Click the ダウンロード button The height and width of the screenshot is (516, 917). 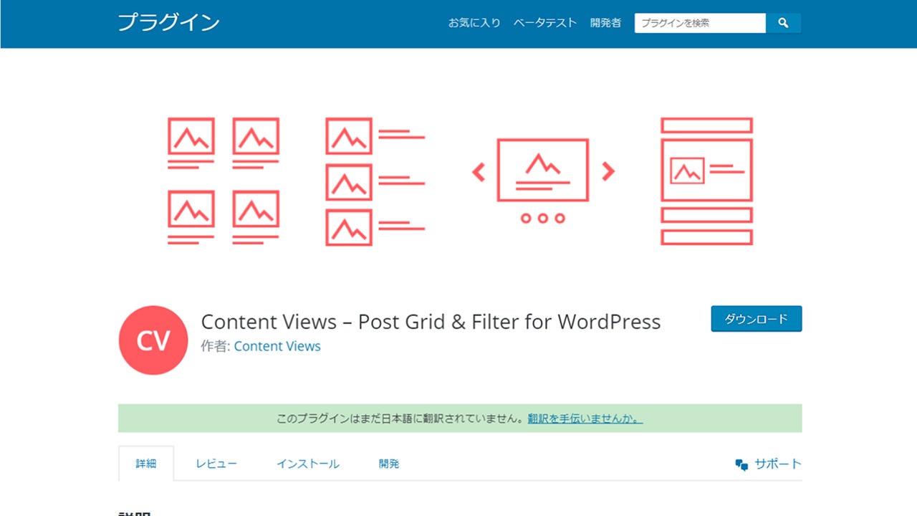click(757, 319)
